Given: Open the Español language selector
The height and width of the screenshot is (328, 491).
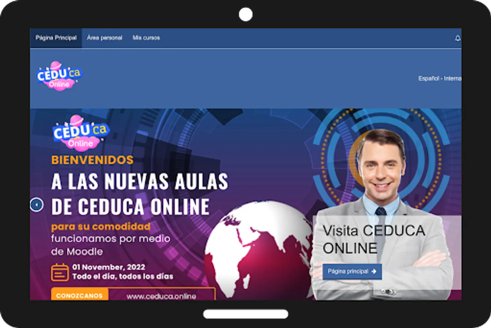Looking at the screenshot, I should coord(440,78).
